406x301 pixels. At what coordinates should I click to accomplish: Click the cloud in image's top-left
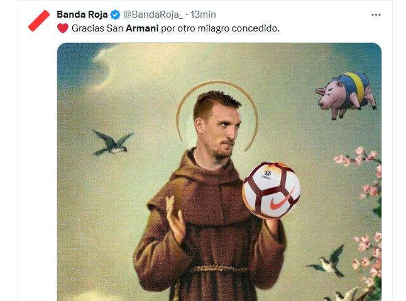pos(85,66)
